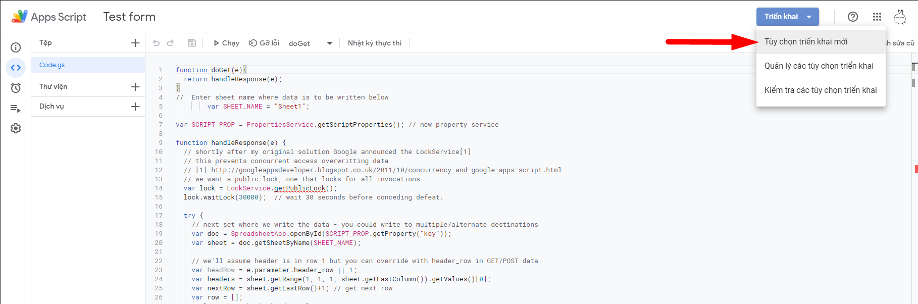This screenshot has width=918, height=304.
Task: Click the Chạy run button
Action: (x=226, y=43)
